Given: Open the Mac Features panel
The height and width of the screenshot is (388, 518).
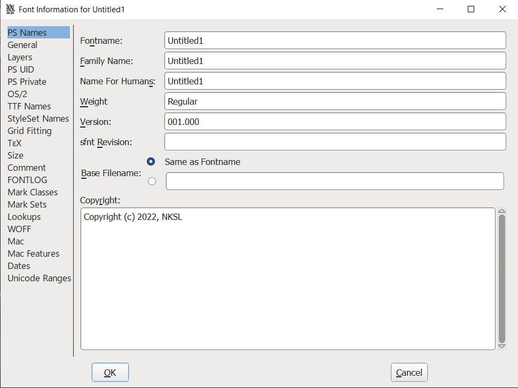Looking at the screenshot, I should (33, 254).
